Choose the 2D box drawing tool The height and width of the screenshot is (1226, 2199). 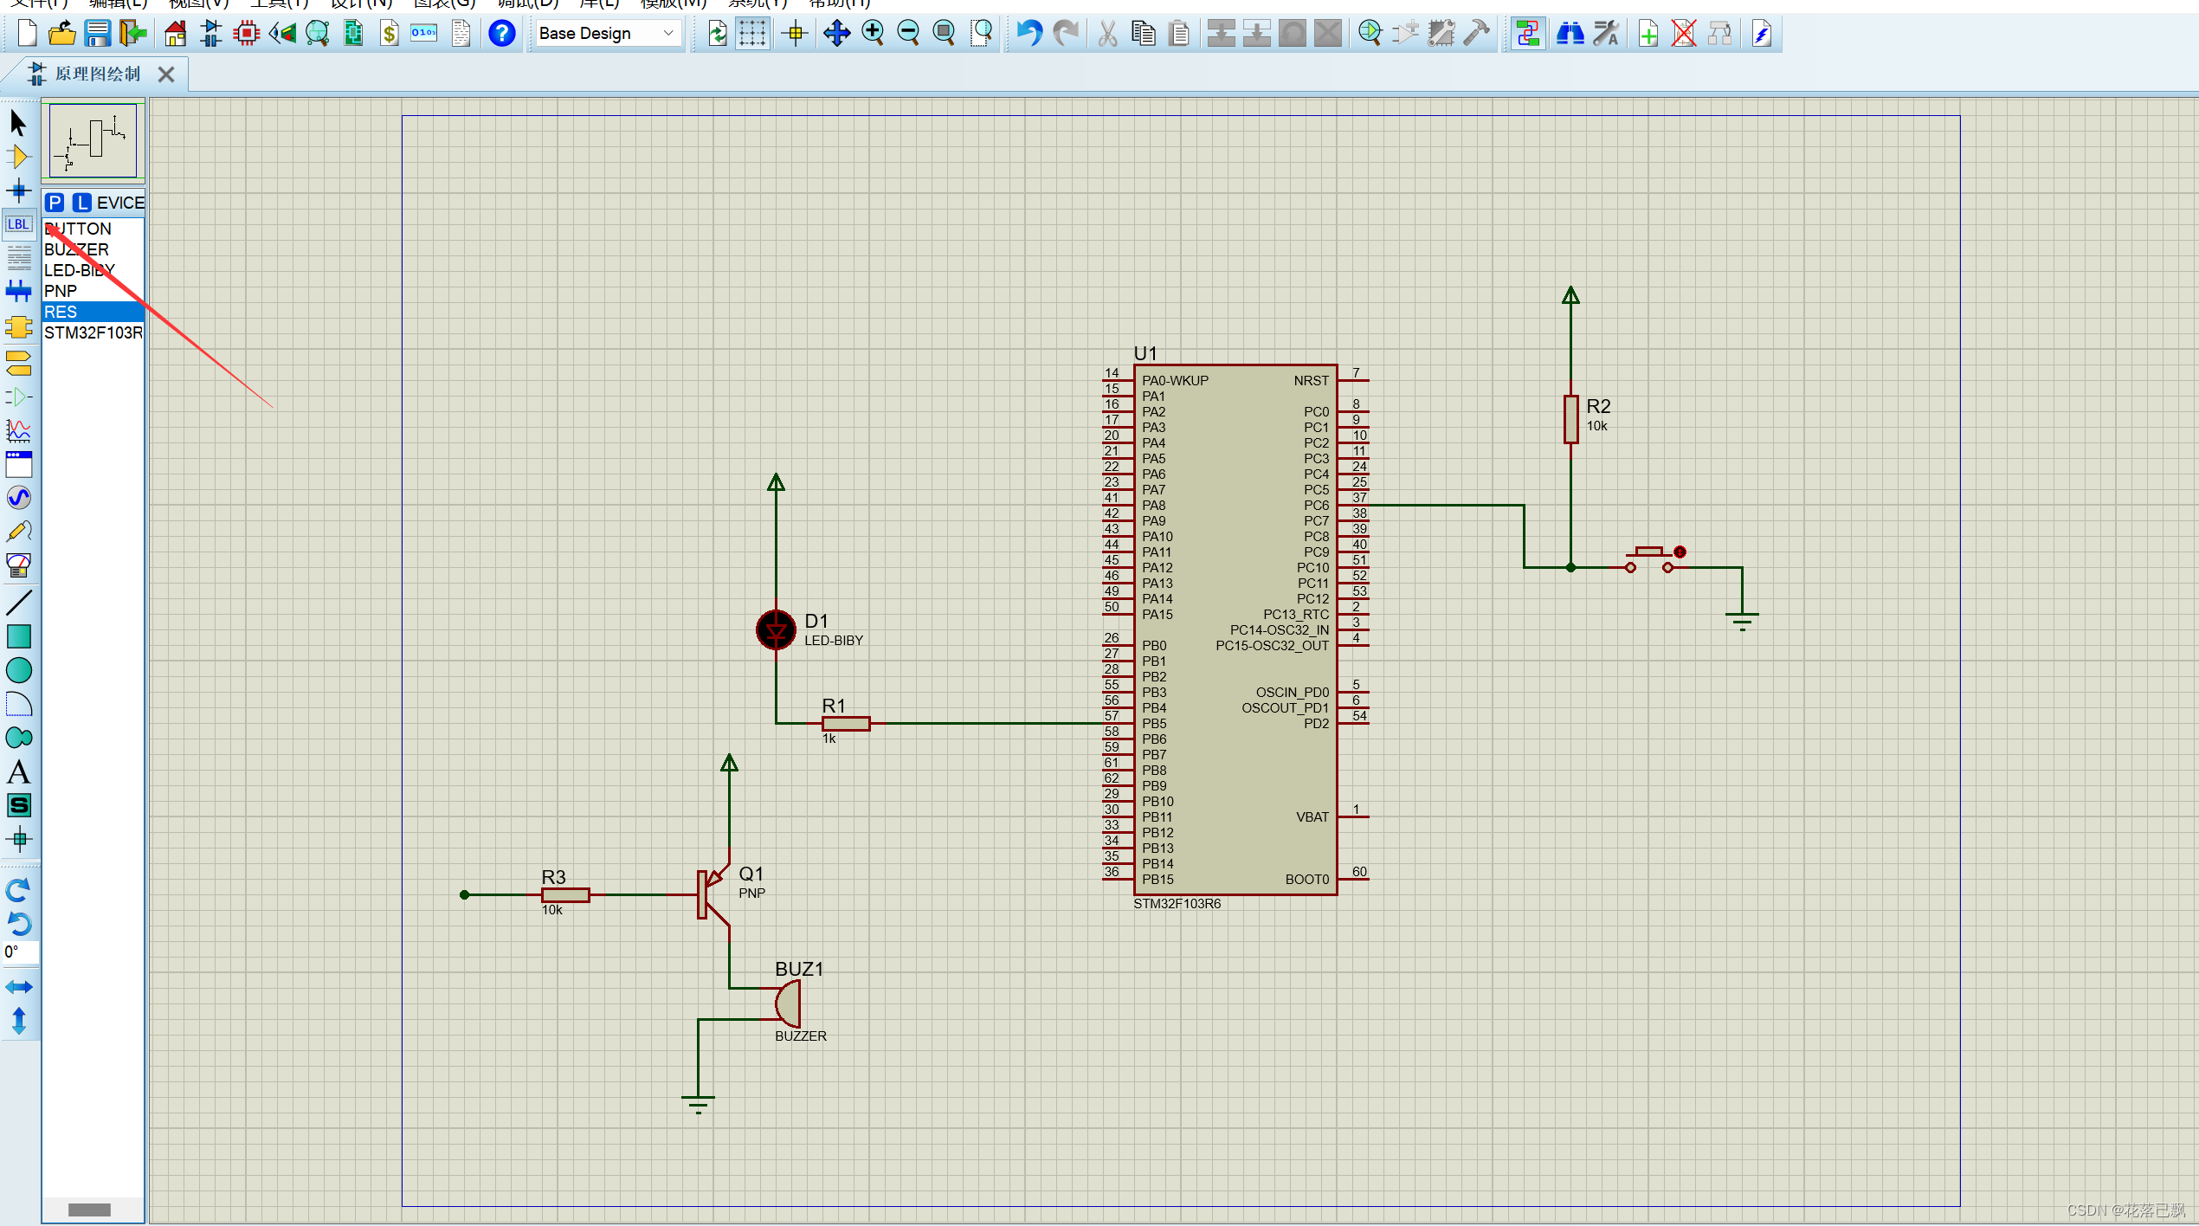tap(18, 636)
